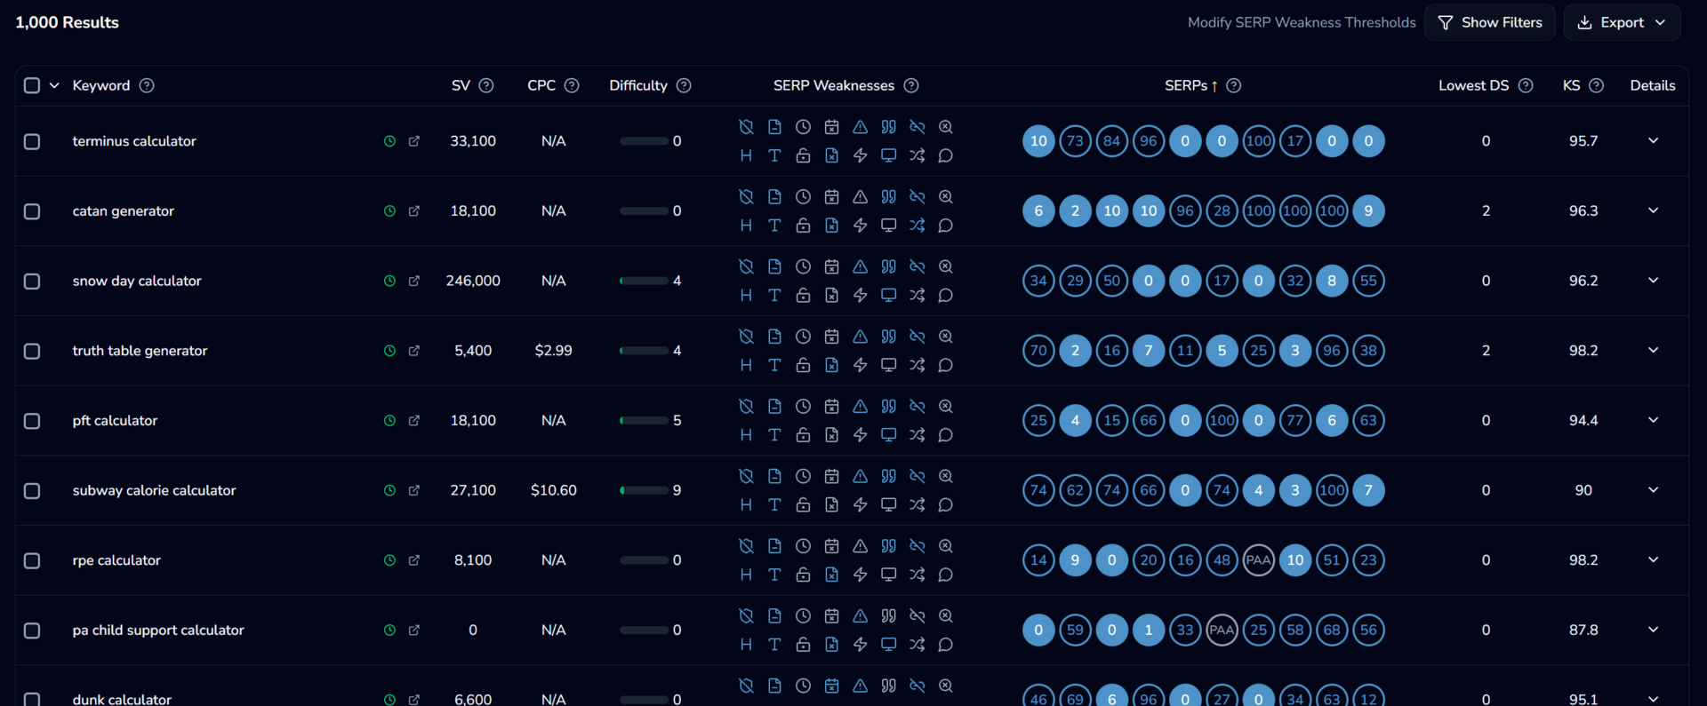Open Modify SERP Weakness Thresholds link

[x=1302, y=22]
